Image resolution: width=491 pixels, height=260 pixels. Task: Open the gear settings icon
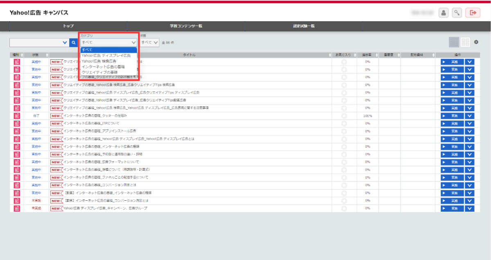[476, 42]
